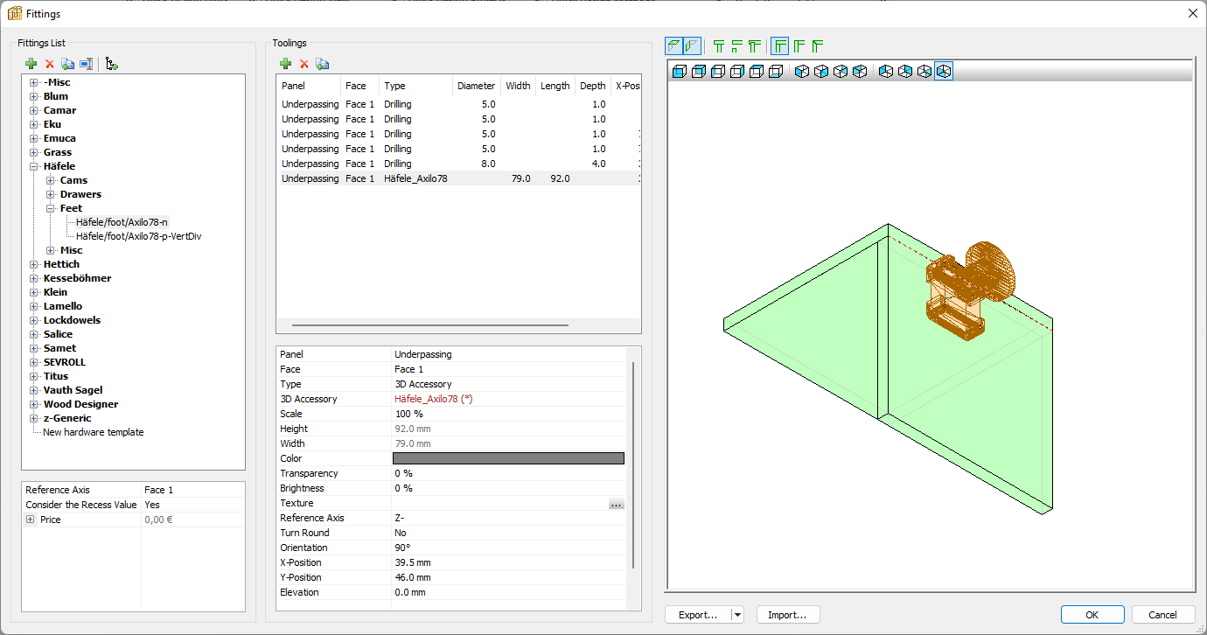Switch preview to left face cube view

tap(718, 71)
